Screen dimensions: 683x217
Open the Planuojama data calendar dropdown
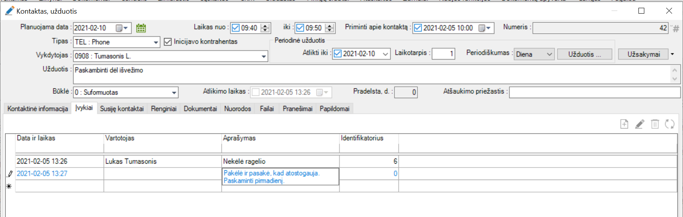(122, 28)
